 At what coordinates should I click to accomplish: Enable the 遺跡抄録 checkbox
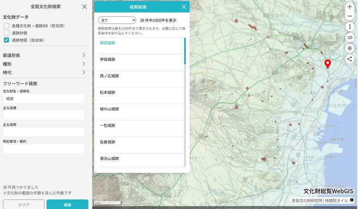click(6, 33)
